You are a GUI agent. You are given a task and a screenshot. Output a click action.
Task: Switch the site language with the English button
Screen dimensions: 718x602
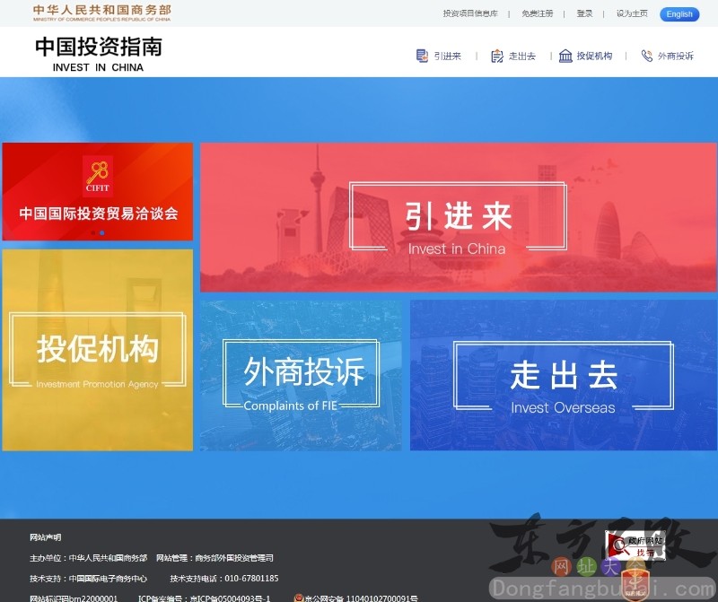pyautogui.click(x=679, y=14)
